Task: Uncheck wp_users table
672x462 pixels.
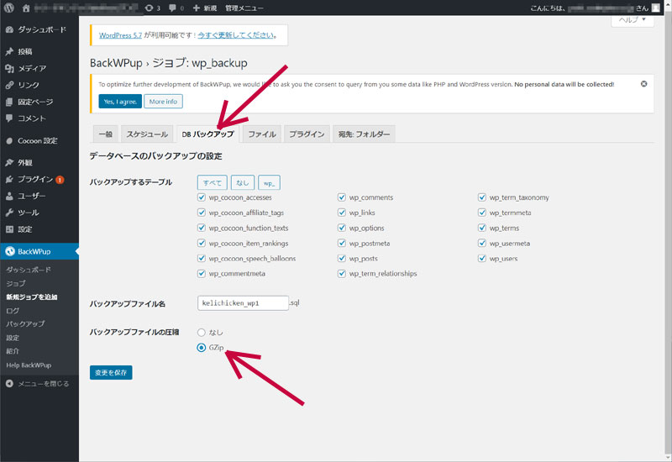Action: 482,258
